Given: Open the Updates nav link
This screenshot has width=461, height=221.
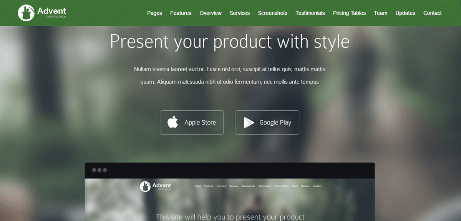Looking at the screenshot, I should pos(405,13).
